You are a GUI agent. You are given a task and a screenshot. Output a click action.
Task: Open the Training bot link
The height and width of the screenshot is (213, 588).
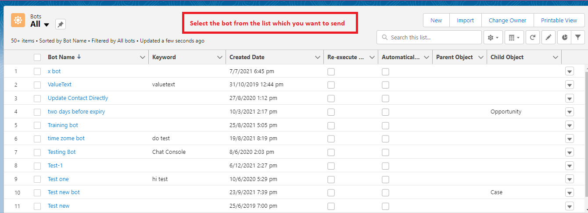pos(63,125)
